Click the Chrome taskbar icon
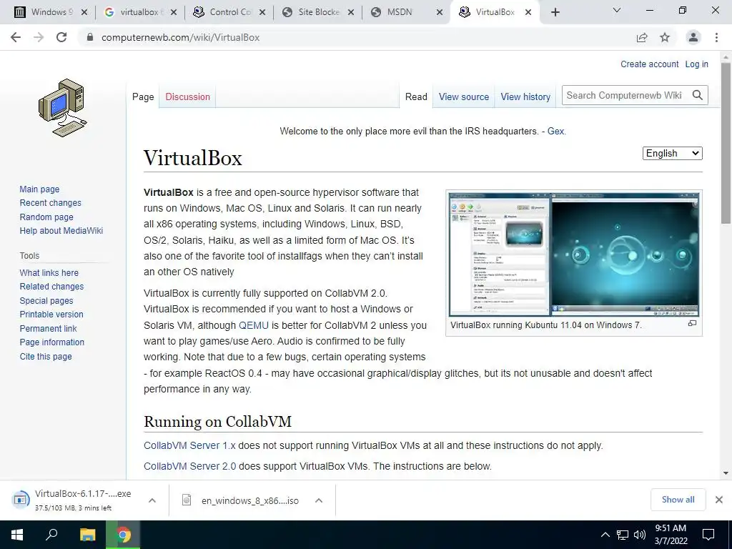Screen dimensions: 732x549 point(123,535)
